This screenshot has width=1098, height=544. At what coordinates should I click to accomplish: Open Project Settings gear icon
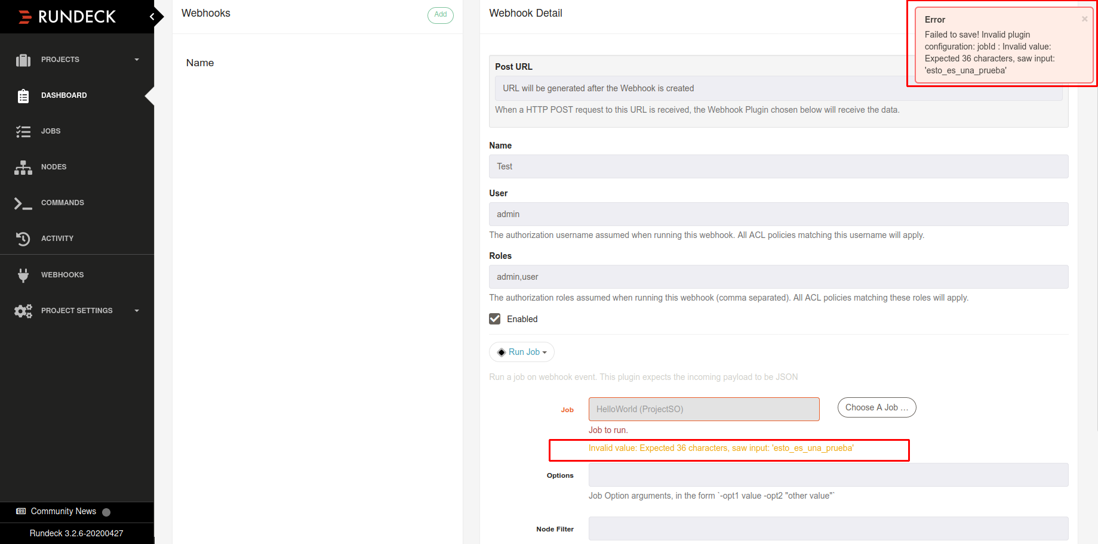coord(23,310)
